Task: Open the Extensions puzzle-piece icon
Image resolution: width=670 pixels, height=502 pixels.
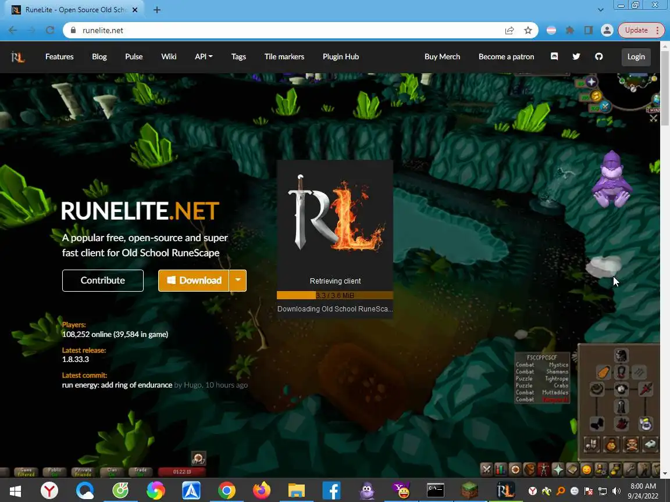Action: click(x=570, y=30)
